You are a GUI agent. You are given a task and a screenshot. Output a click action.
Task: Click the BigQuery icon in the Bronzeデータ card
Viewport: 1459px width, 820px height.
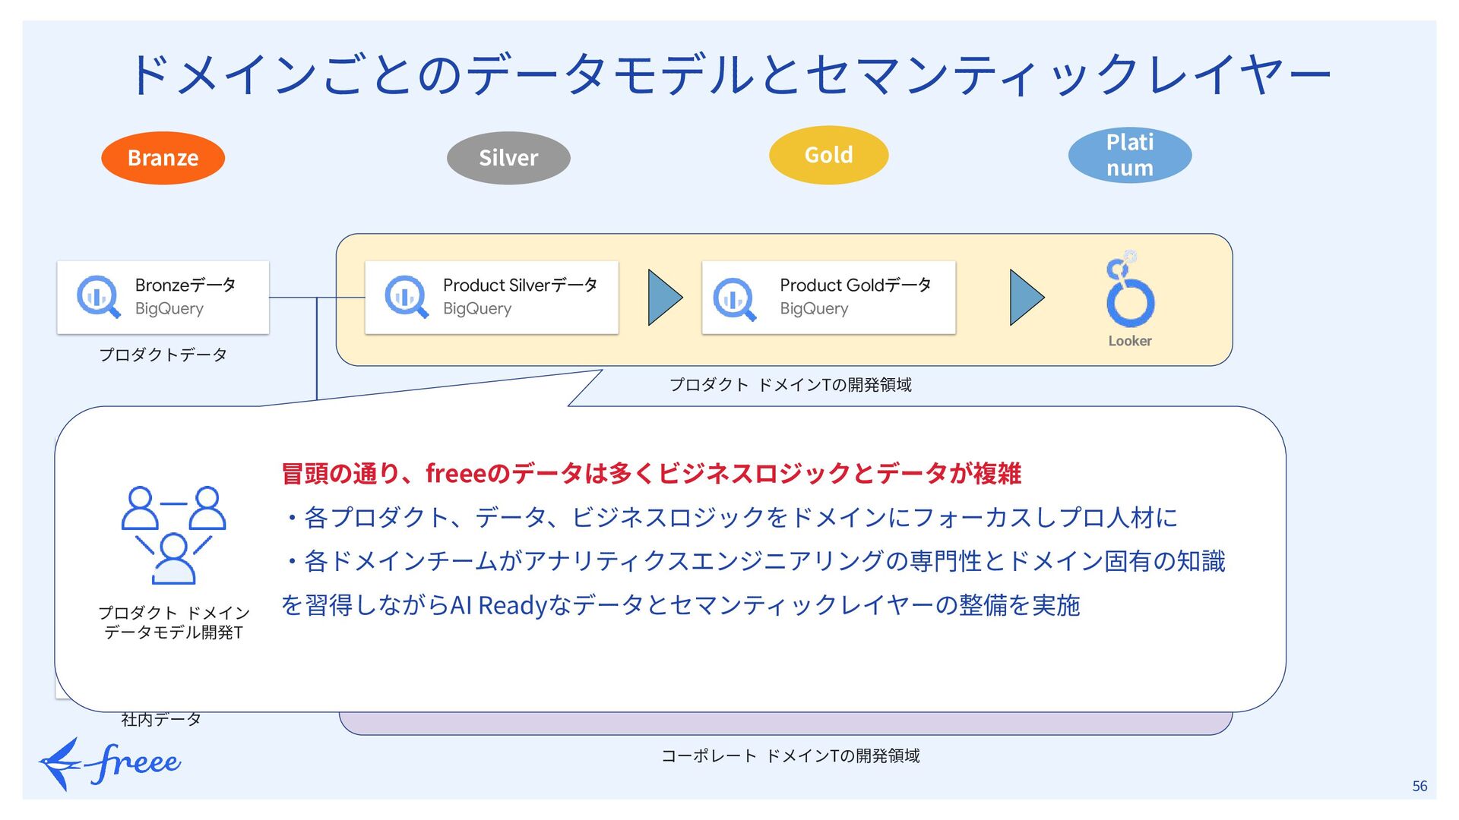tap(99, 297)
